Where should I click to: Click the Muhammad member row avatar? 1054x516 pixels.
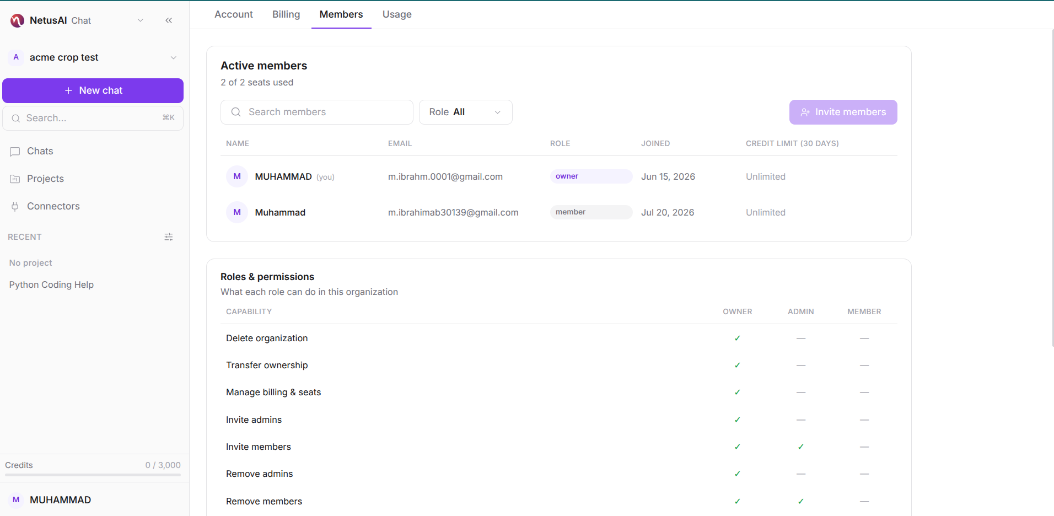(237, 212)
